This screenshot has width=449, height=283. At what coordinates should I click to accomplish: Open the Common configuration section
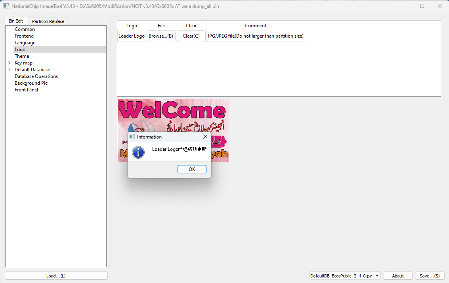[25, 29]
